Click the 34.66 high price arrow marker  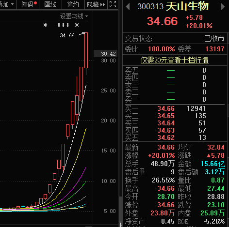coord(82,34)
